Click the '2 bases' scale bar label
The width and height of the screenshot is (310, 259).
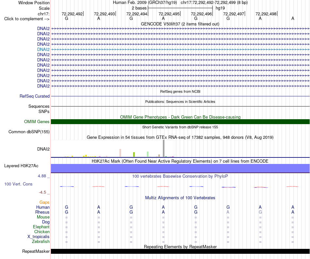pos(139,8)
